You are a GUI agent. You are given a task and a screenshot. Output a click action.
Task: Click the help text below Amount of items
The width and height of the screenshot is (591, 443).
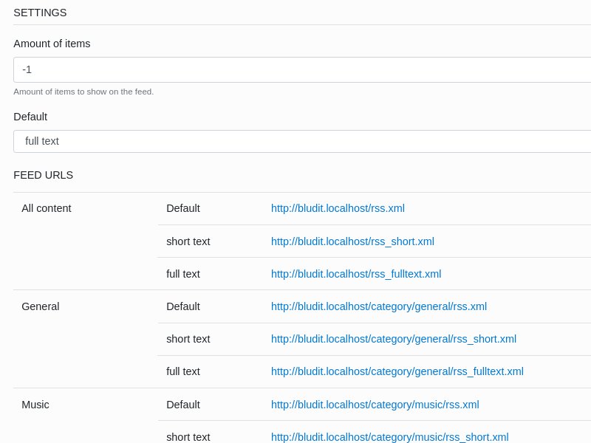coord(83,92)
